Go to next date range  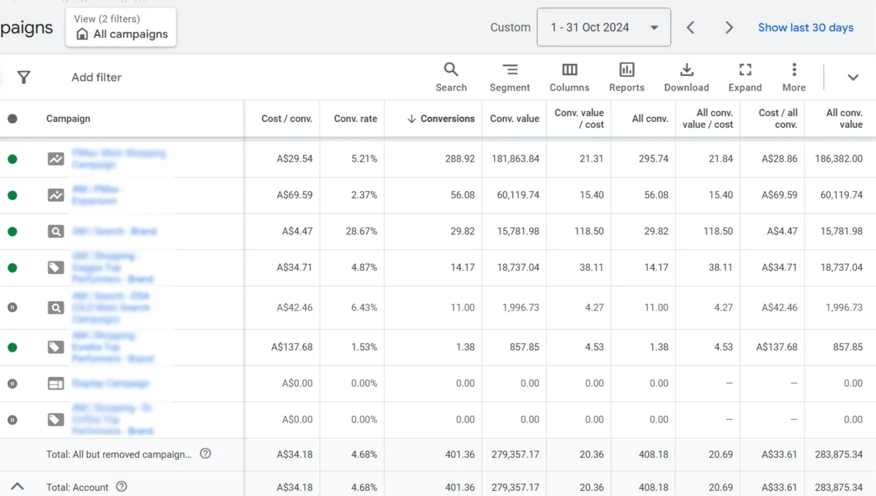point(729,27)
